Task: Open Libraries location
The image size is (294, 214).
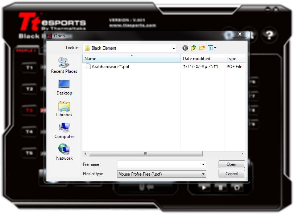Action: tap(64, 109)
